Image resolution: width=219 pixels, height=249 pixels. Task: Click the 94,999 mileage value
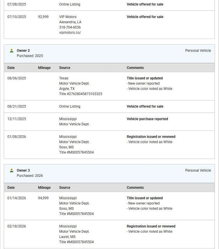[x=43, y=198]
